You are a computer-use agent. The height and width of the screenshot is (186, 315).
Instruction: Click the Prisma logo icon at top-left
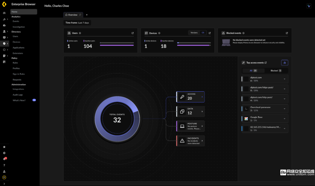(4, 4)
